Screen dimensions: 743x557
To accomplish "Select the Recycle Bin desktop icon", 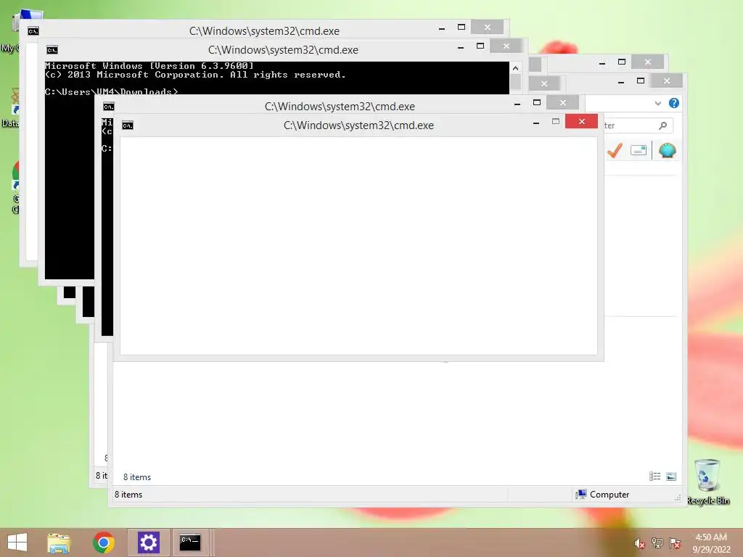I will [x=707, y=482].
